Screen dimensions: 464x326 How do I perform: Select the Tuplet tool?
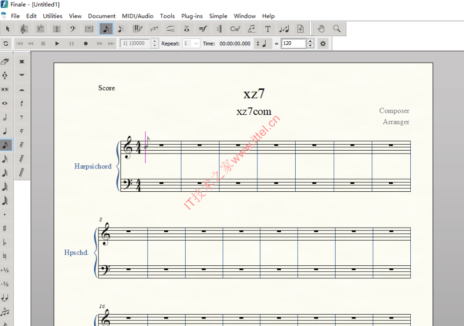coord(154,29)
